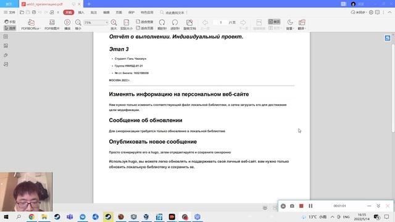The image size is (395, 222).
Task: Expand recorder panel with double chevron
Action: point(378,206)
